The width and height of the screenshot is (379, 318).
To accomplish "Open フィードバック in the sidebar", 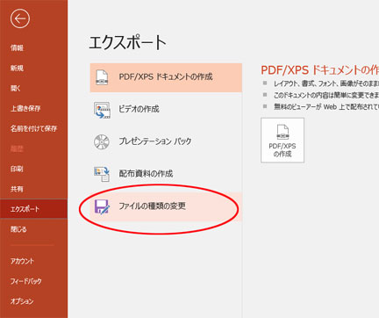I will pyautogui.click(x=26, y=281).
